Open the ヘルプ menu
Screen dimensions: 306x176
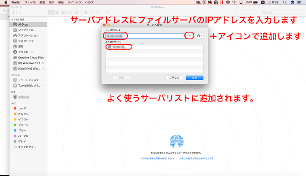point(89,2)
